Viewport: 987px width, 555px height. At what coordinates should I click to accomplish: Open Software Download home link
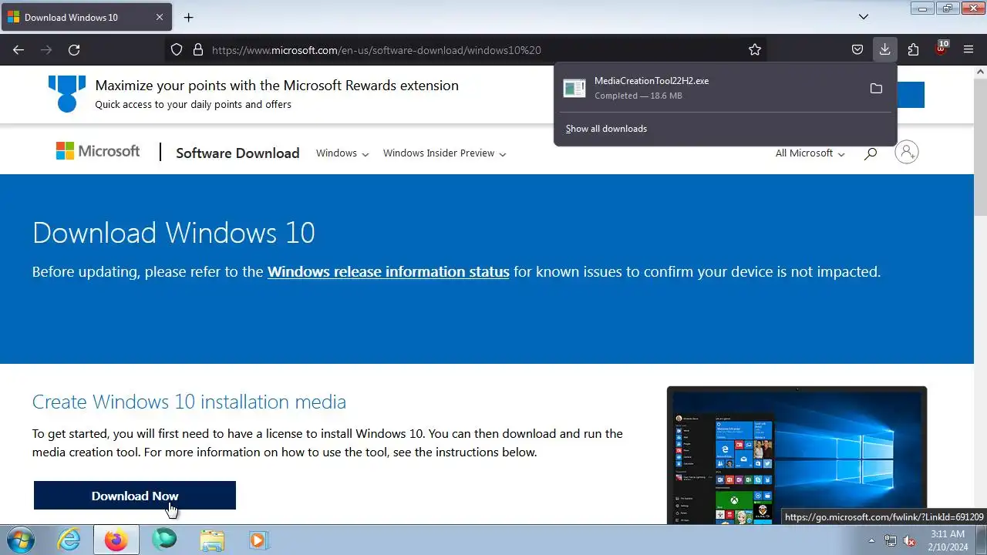coord(237,153)
